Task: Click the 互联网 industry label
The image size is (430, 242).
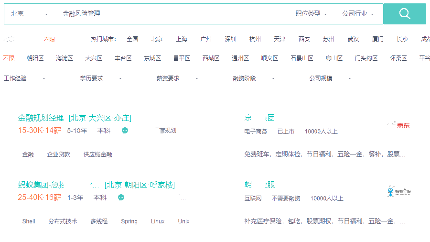Action: [x=253, y=198]
